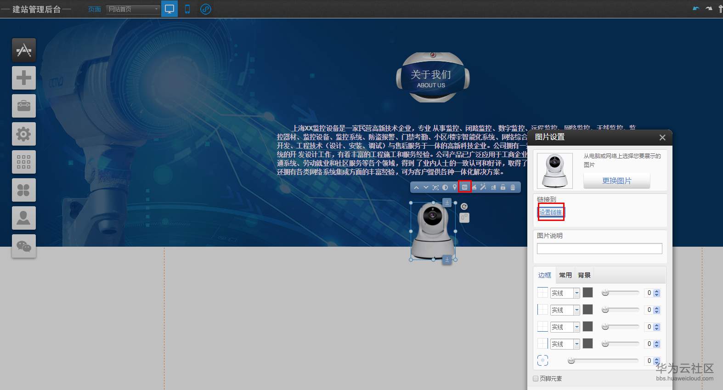Select the 常用 tab
The width and height of the screenshot is (723, 390).
(x=565, y=275)
